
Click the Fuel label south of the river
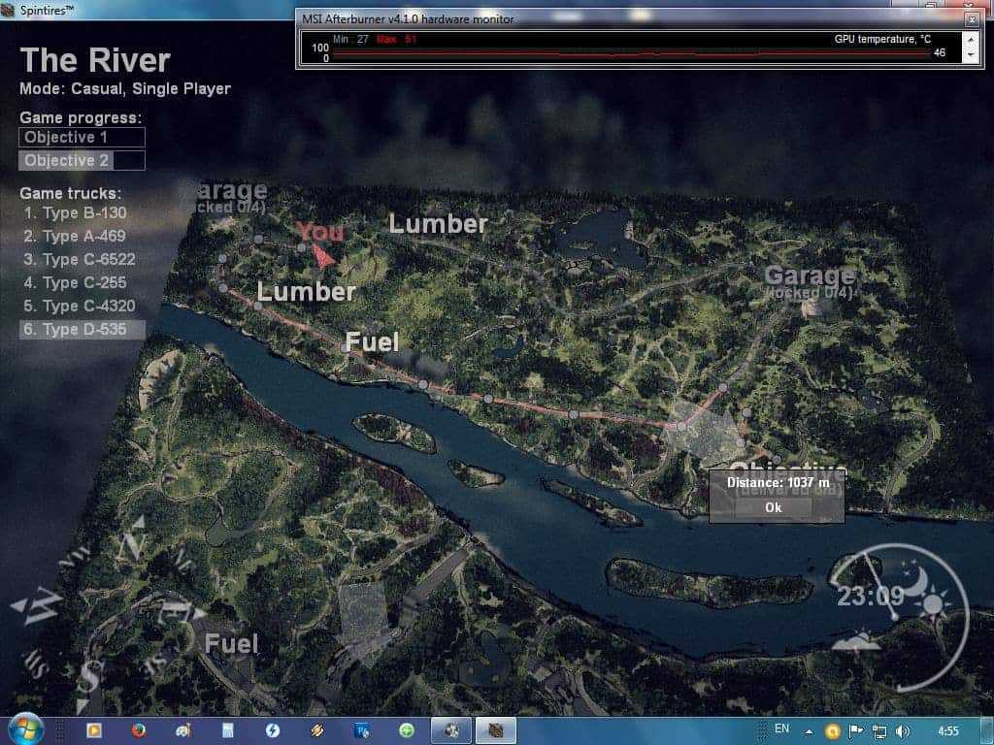coord(231,644)
